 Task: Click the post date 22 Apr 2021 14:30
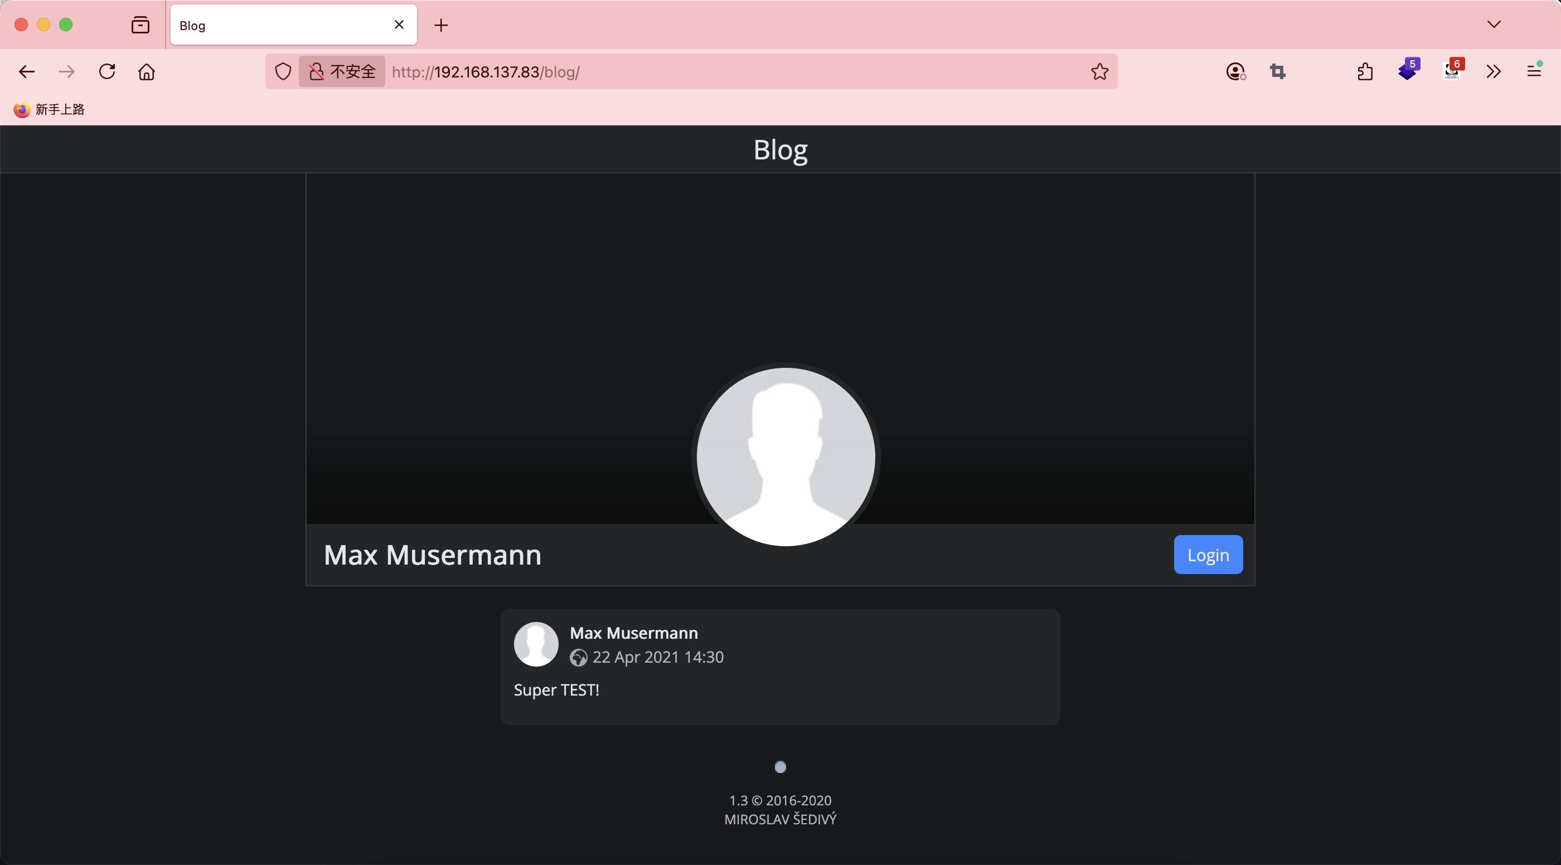tap(657, 657)
